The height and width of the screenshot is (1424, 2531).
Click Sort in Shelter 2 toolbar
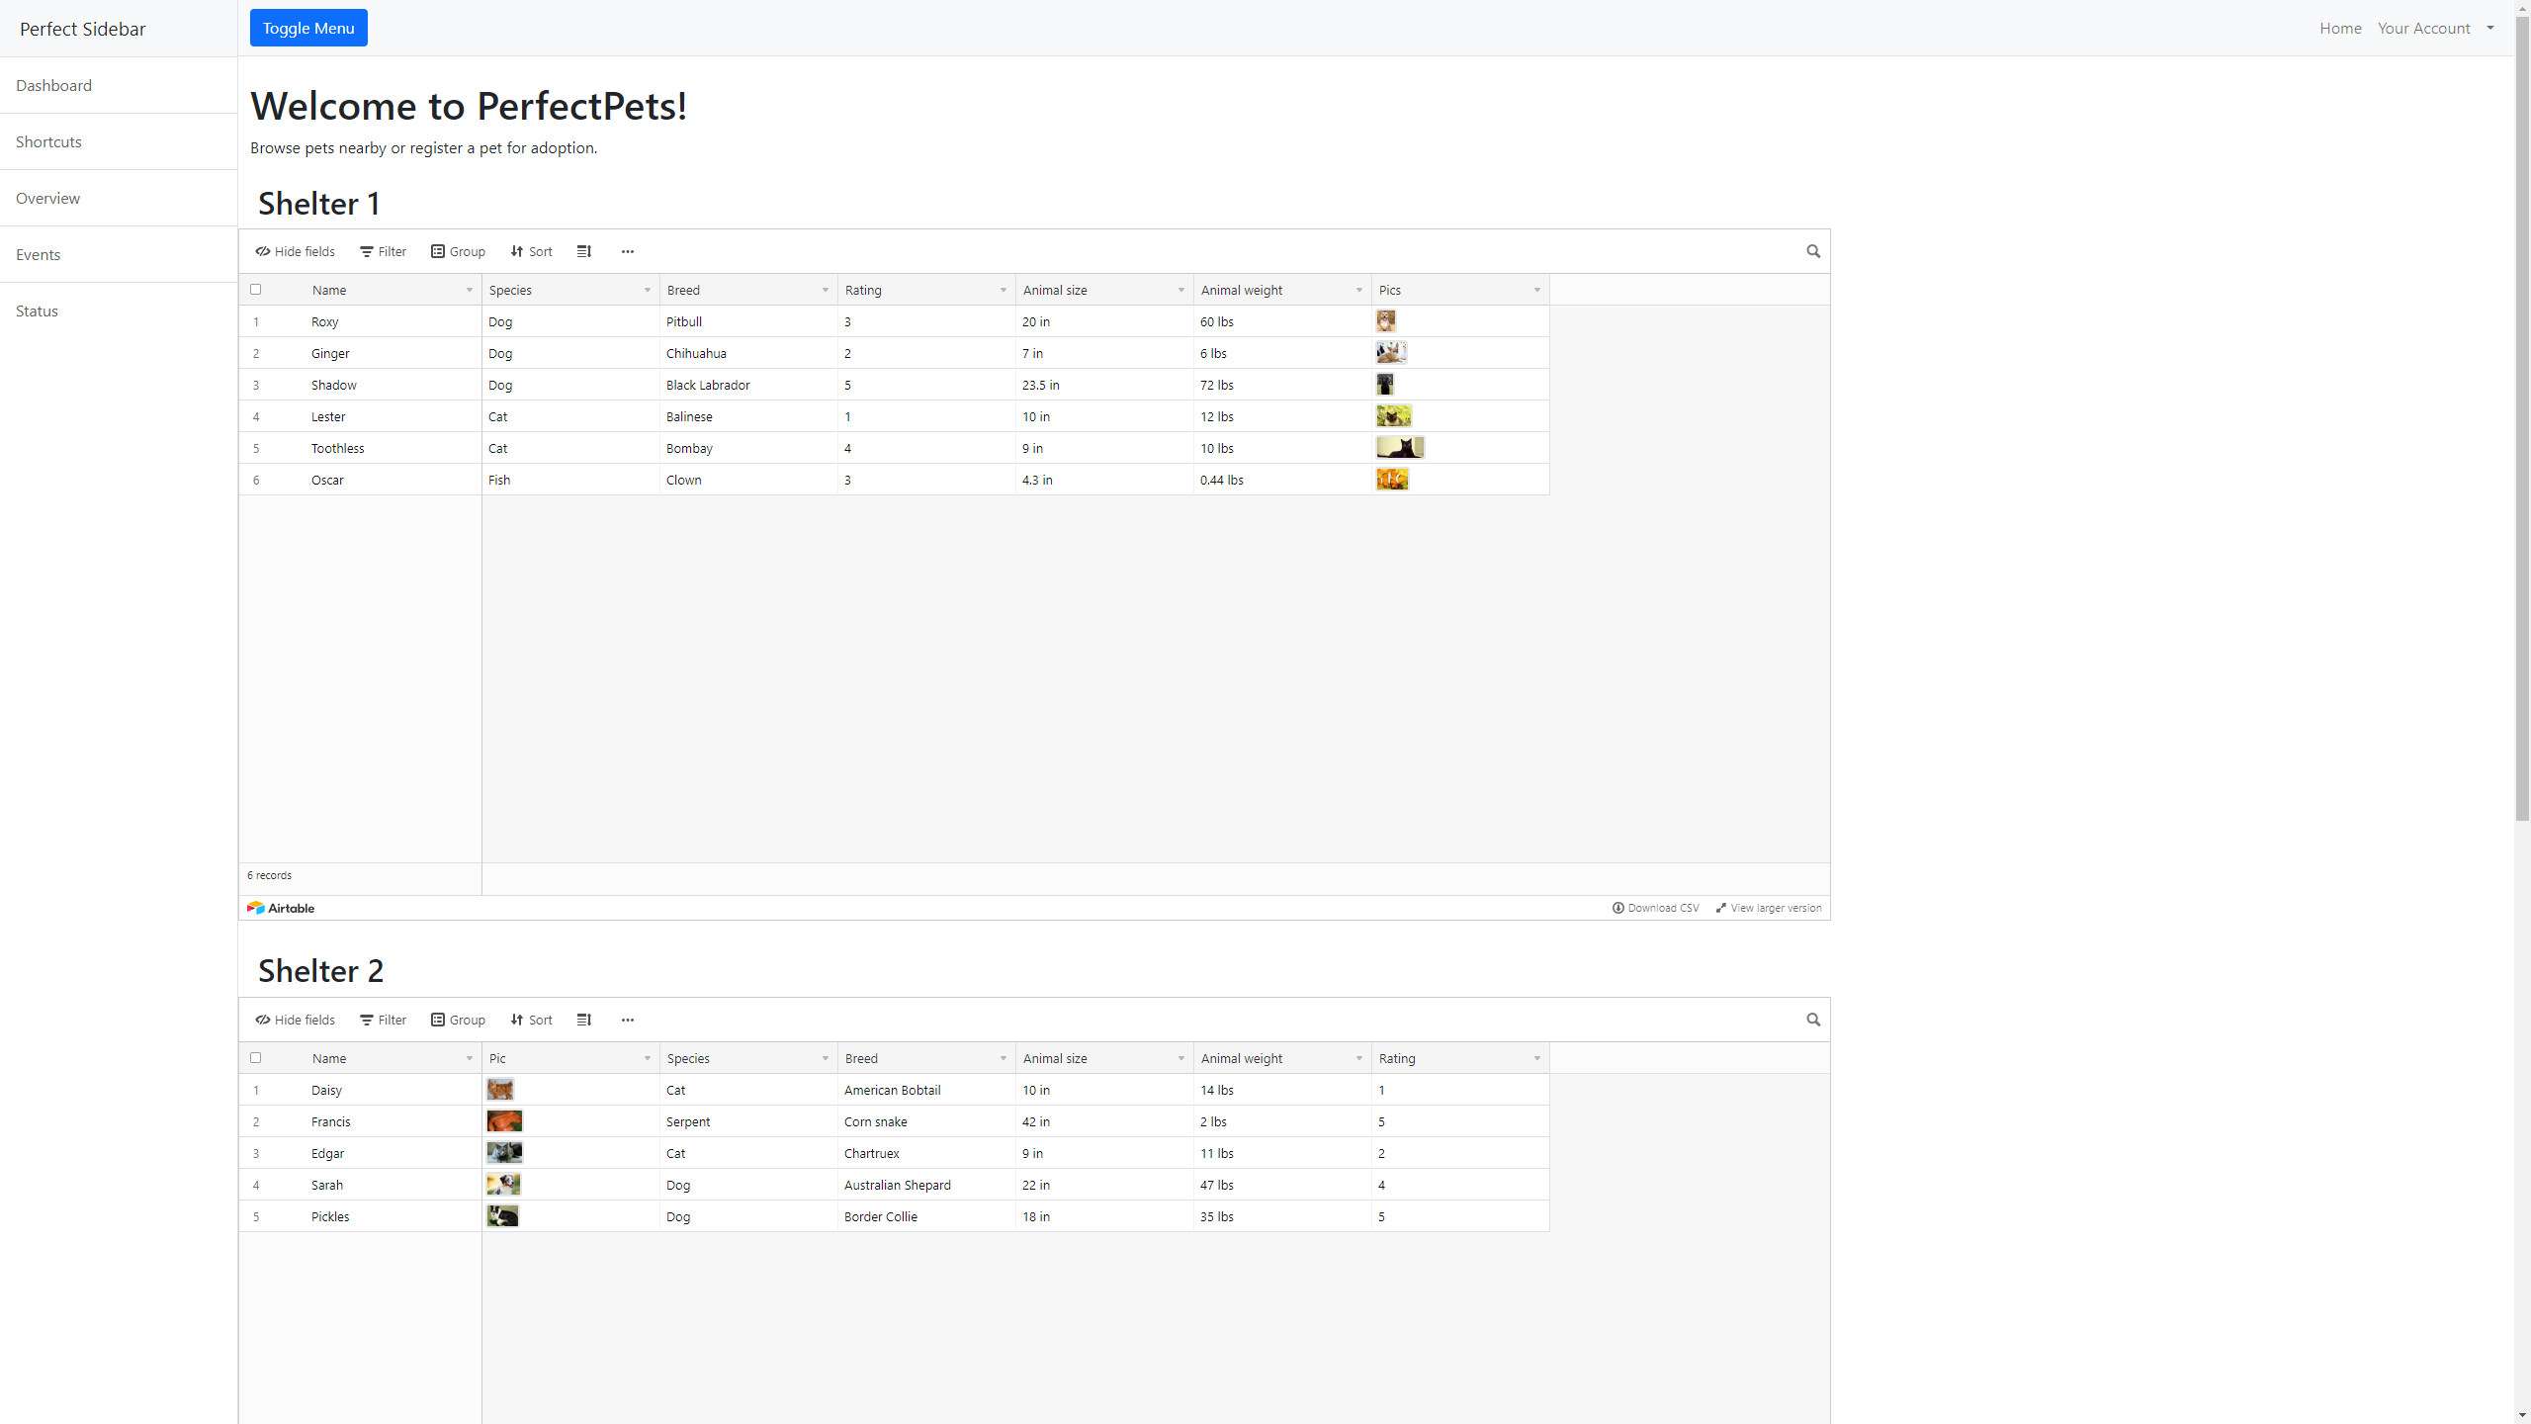pyautogui.click(x=531, y=1020)
